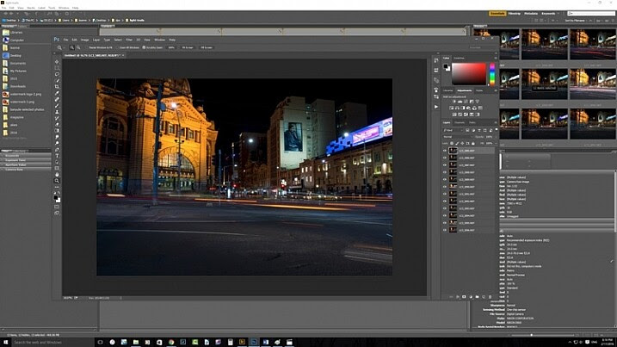Click the Fit Screen button
The width and height of the screenshot is (617, 347).
pyautogui.click(x=188, y=47)
